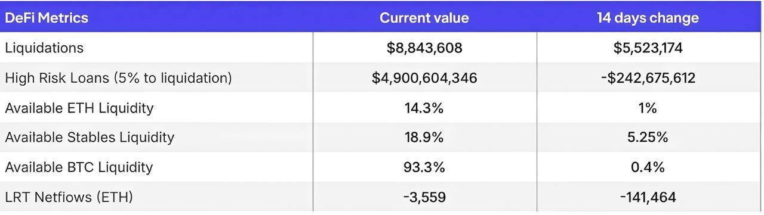The width and height of the screenshot is (764, 215).
Task: Click the $4,900,604,346 loans value
Action: [x=424, y=78]
